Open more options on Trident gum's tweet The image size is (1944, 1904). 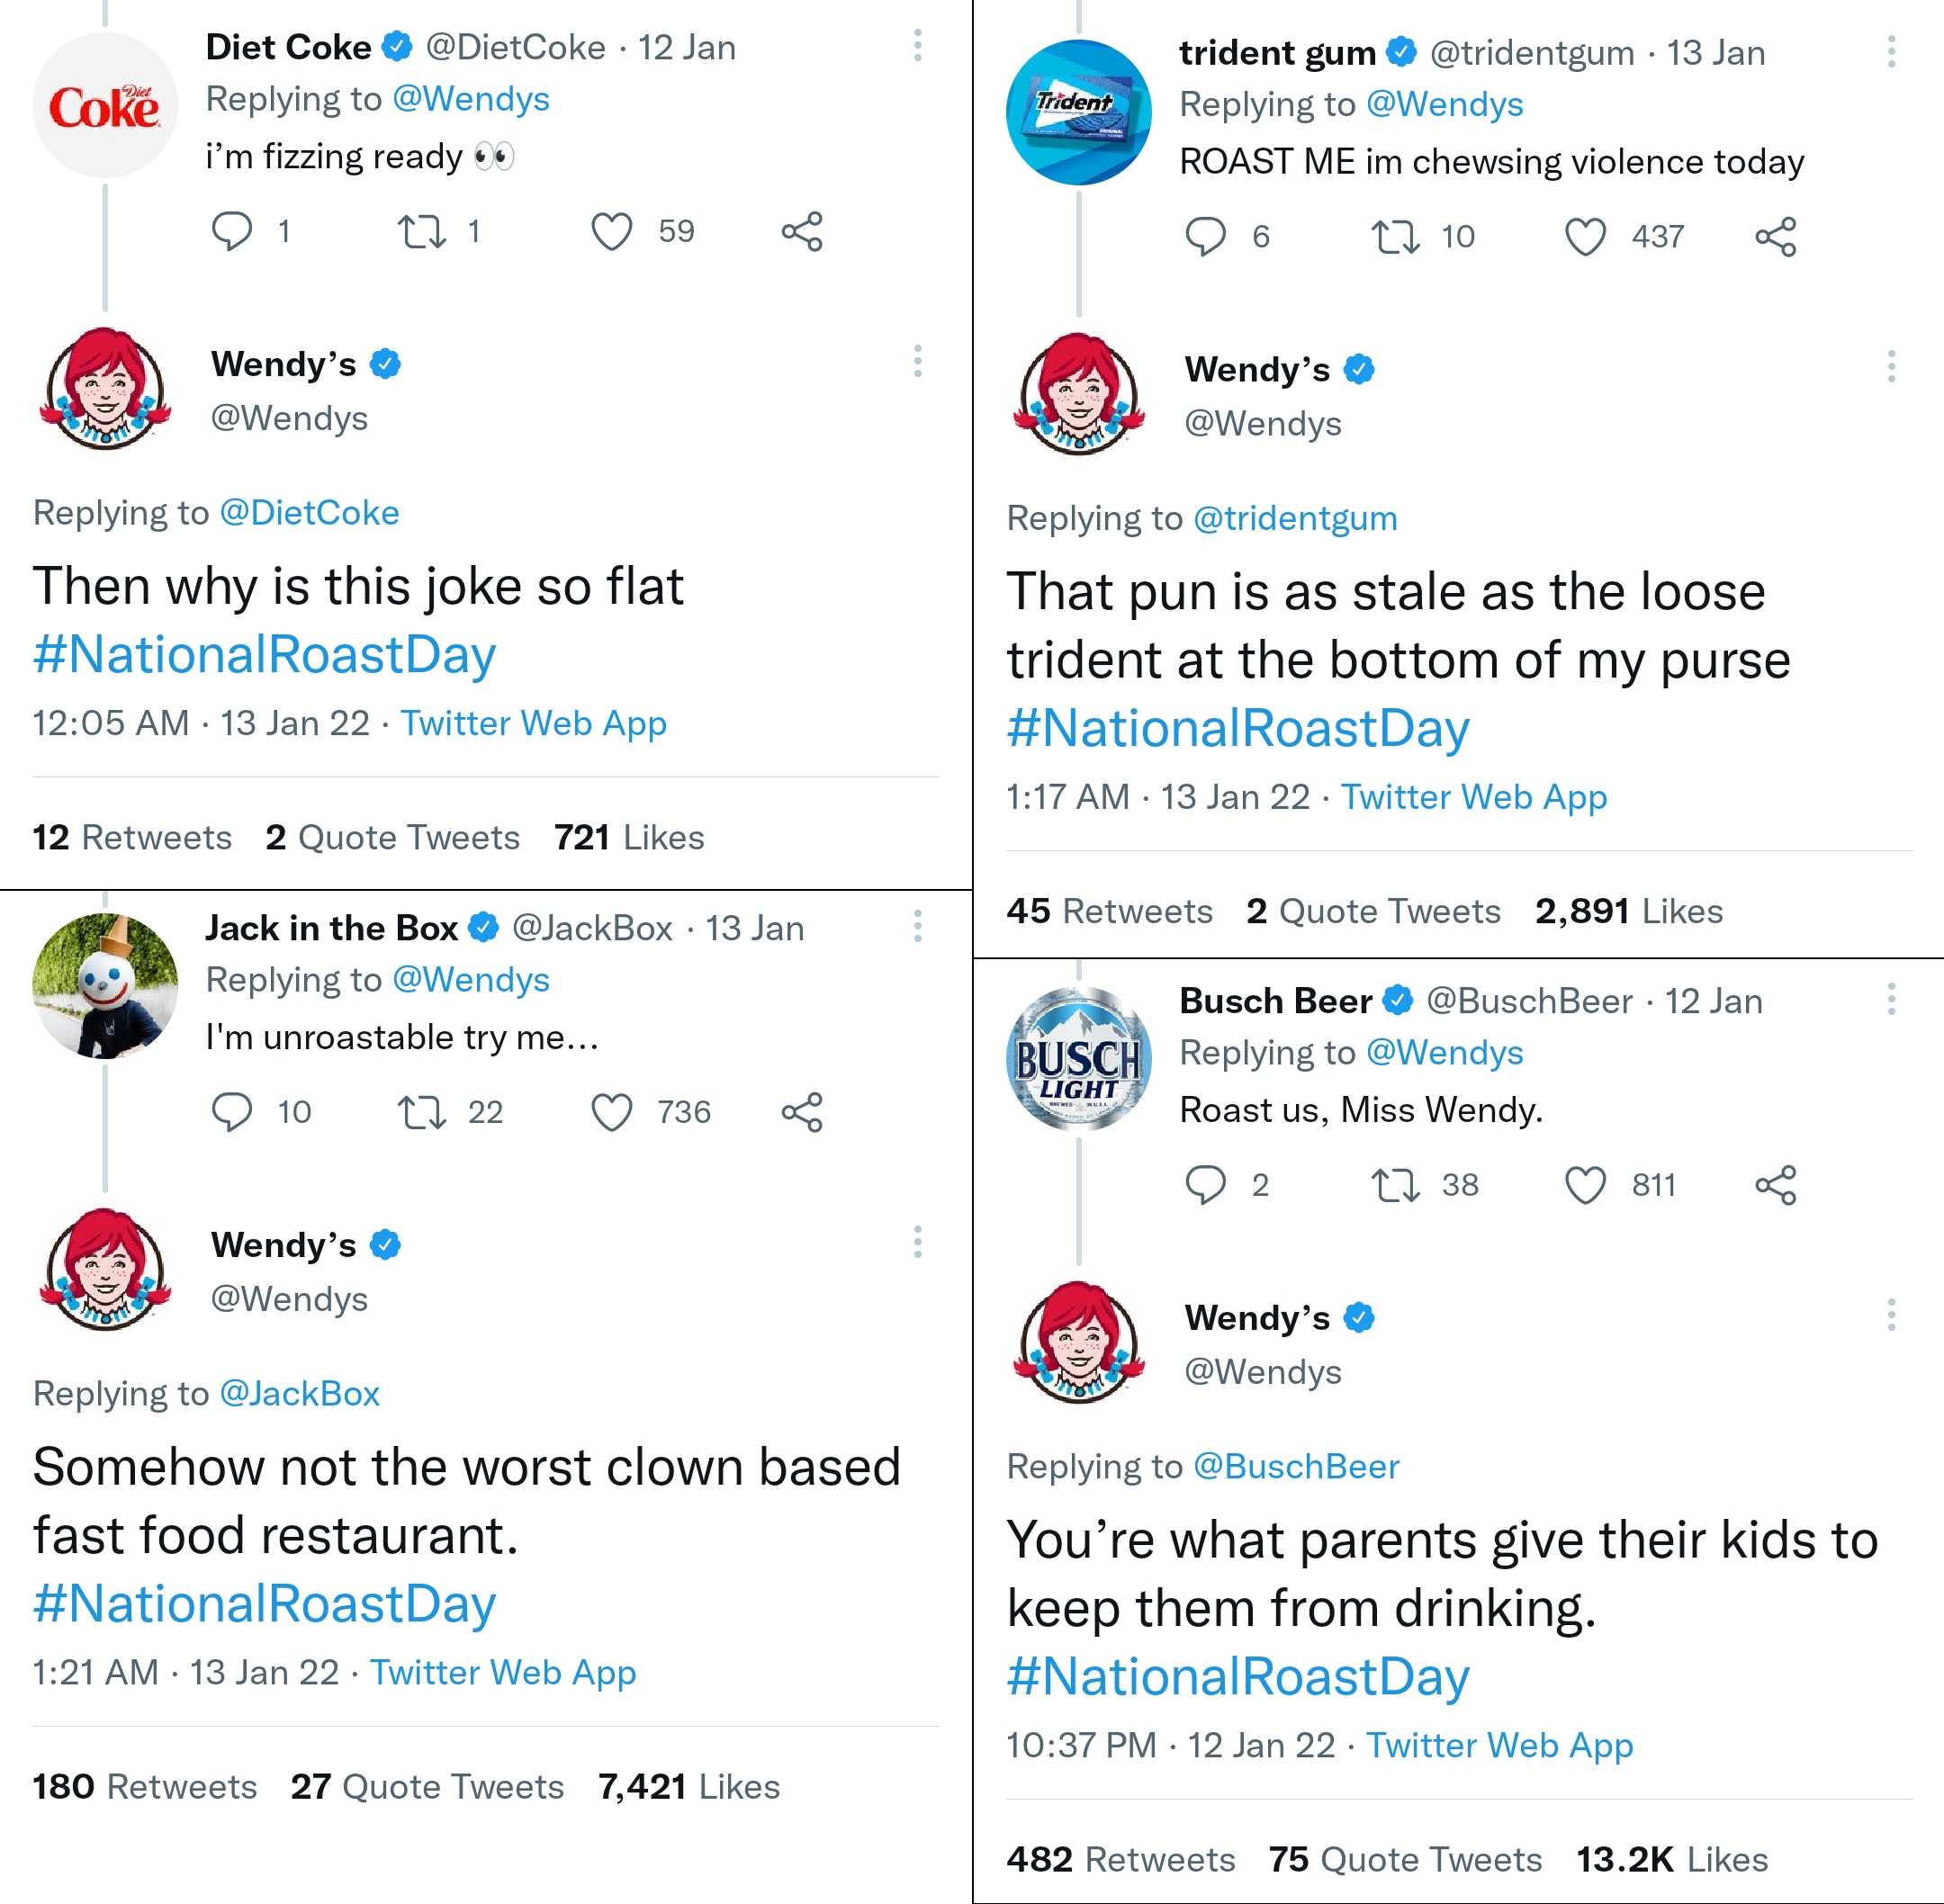coord(1890,52)
